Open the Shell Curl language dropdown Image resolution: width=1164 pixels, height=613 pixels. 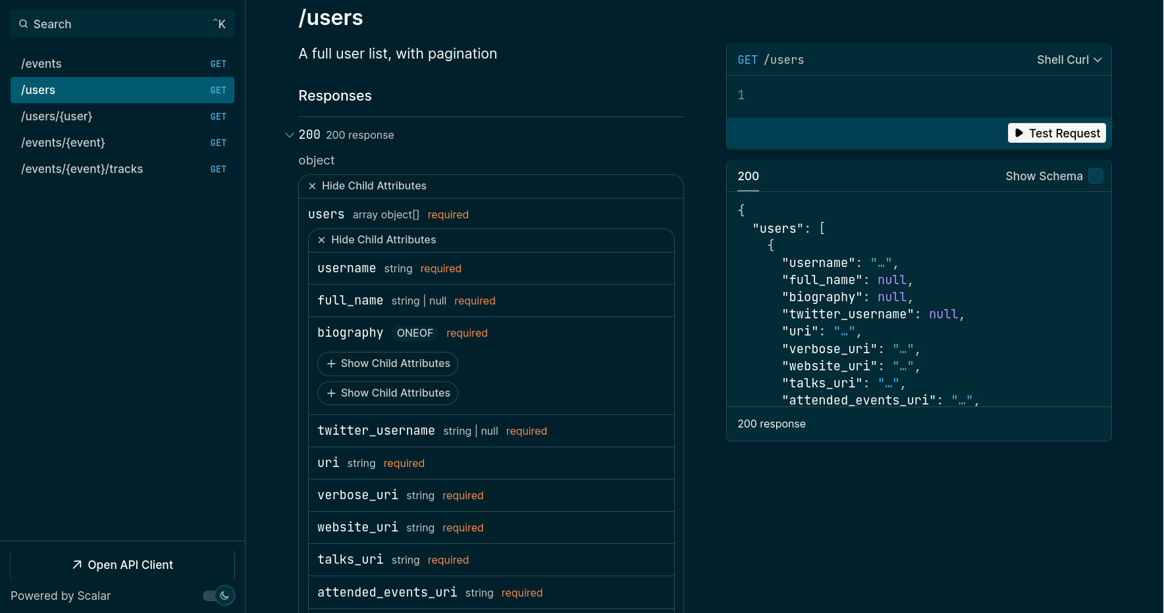pyautogui.click(x=1069, y=60)
